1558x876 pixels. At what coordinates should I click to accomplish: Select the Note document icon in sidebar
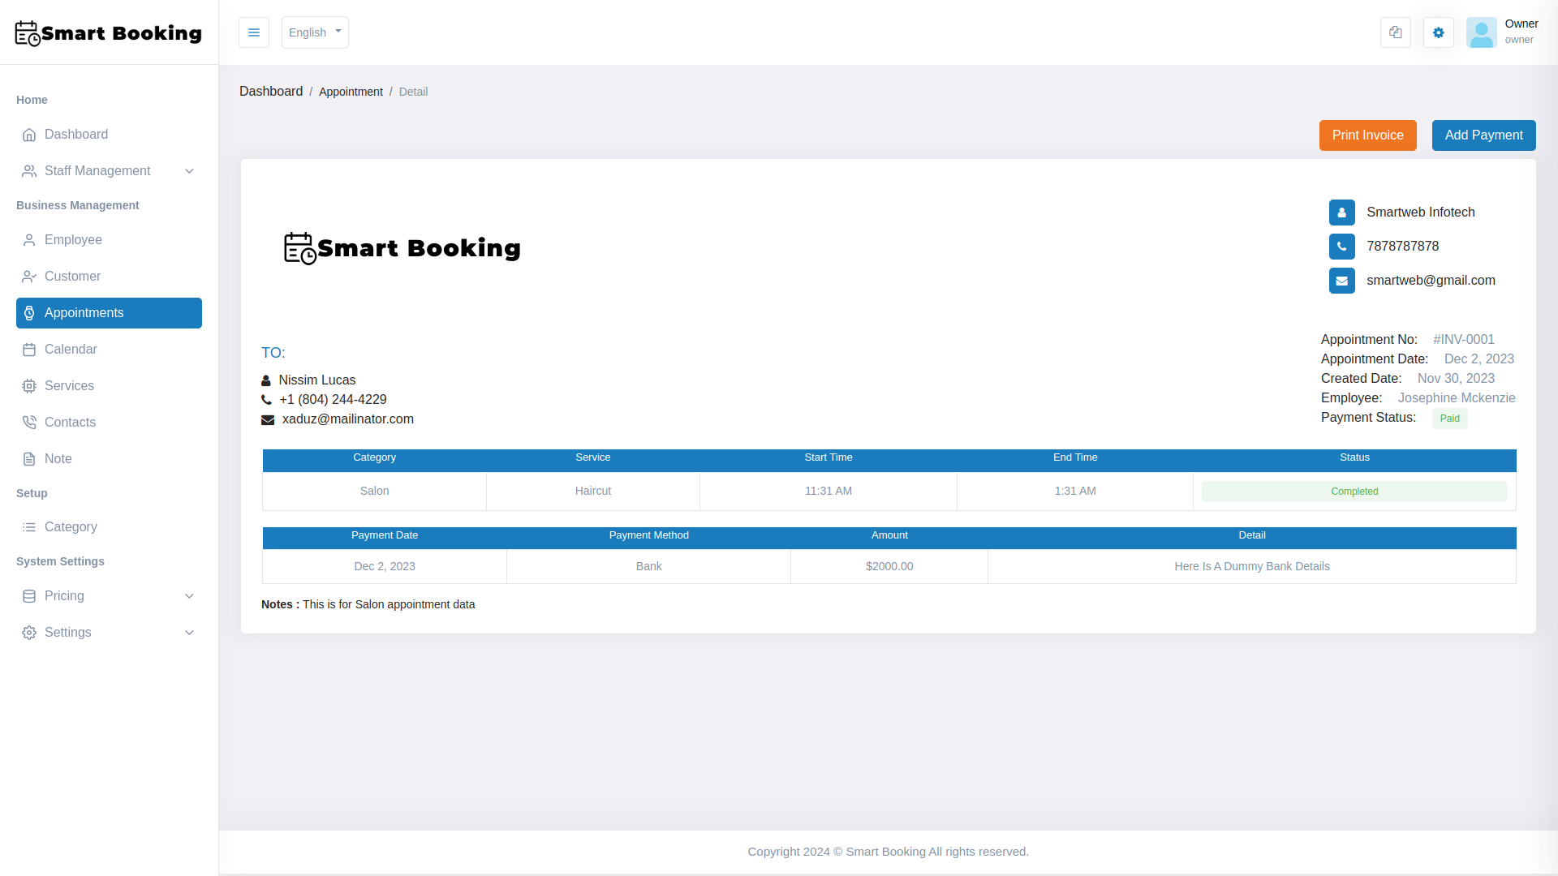coord(29,459)
